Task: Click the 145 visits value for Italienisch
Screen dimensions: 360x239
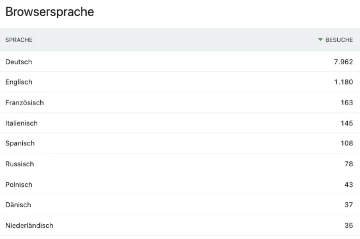Action: click(347, 123)
